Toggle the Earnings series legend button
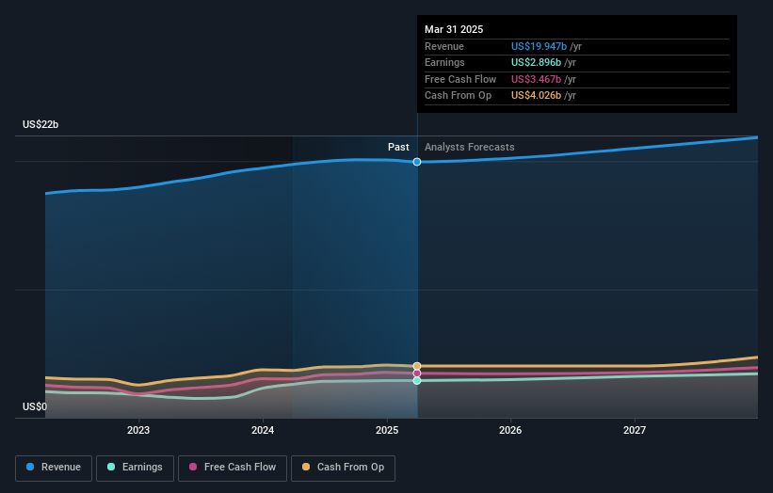The width and height of the screenshot is (773, 493). [135, 468]
